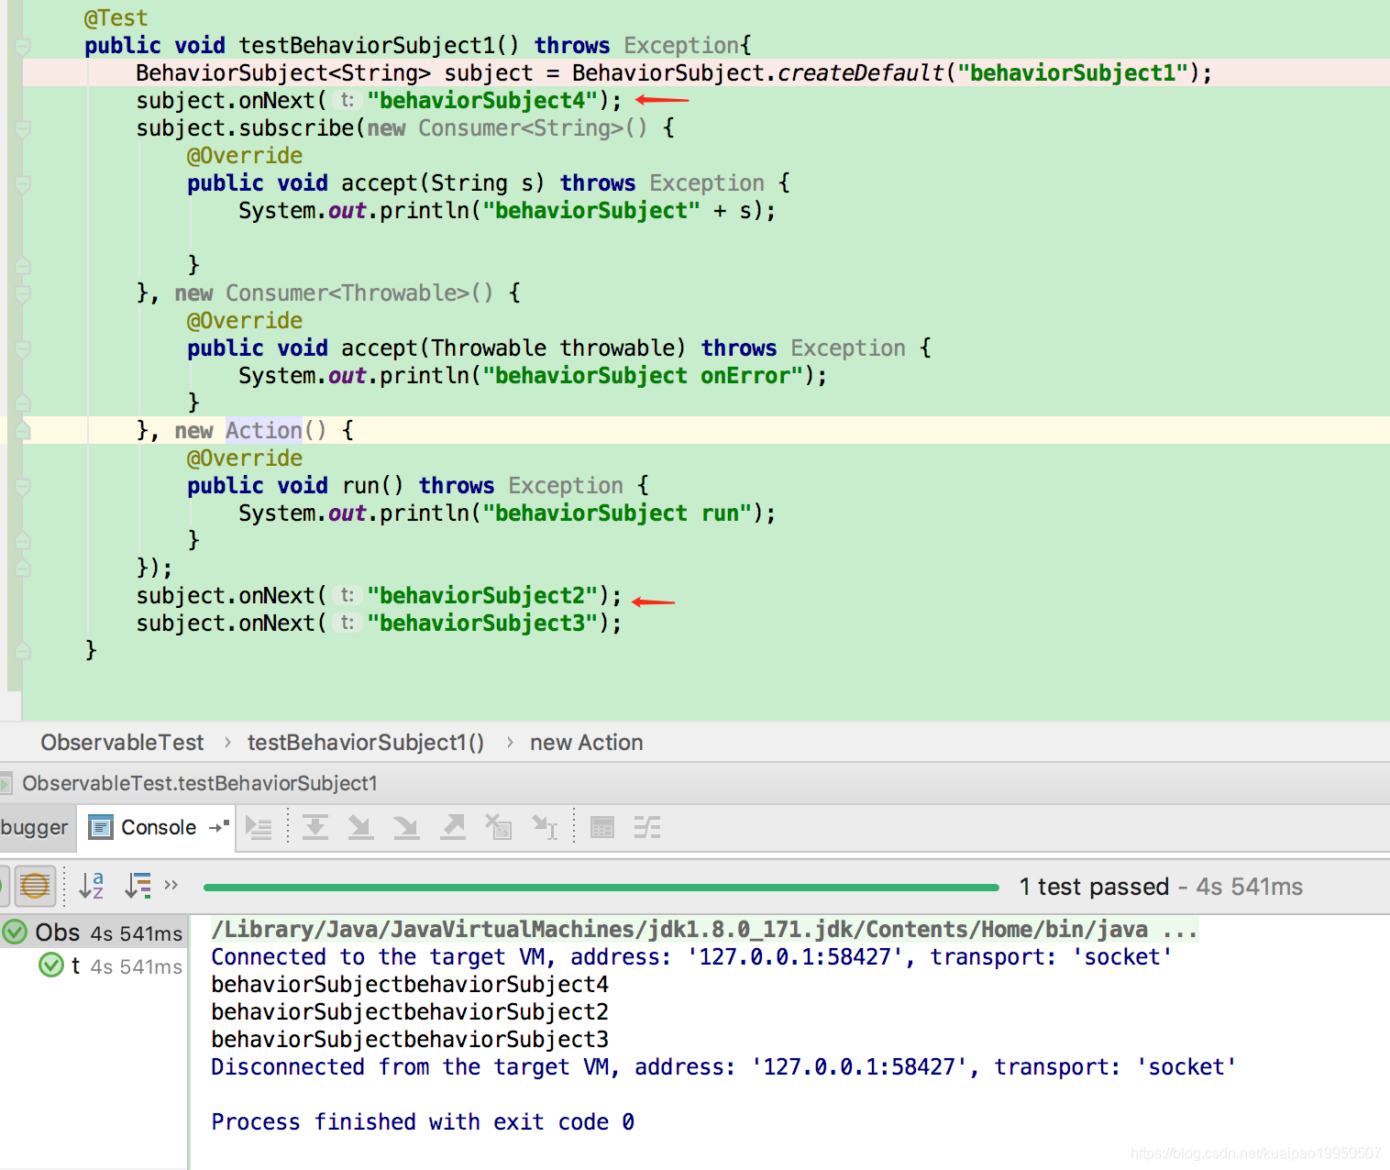1390x1170 pixels.
Task: Collapse the accept method with the fold arrow
Action: coord(20,182)
